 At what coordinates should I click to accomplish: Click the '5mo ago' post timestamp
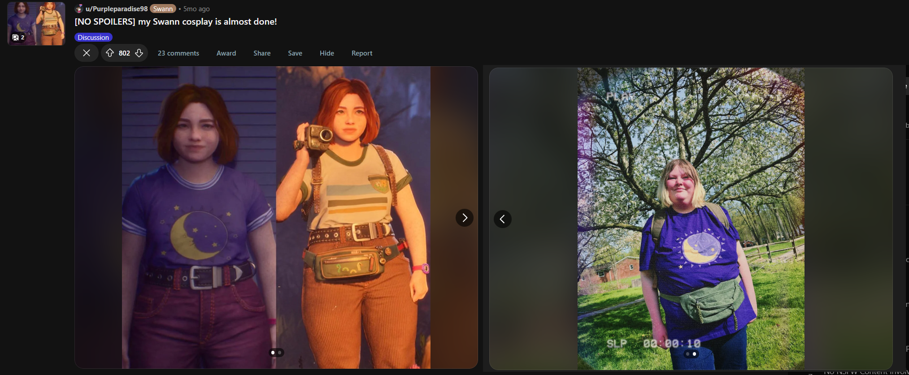pyautogui.click(x=196, y=9)
